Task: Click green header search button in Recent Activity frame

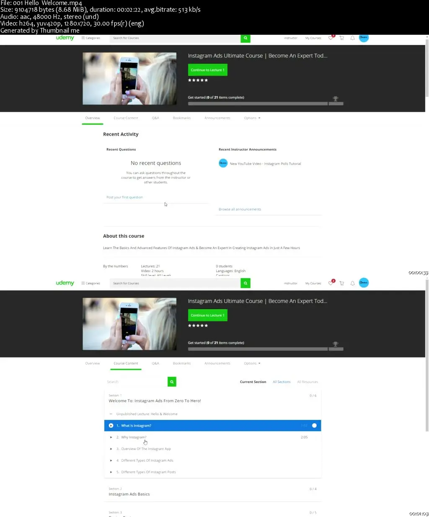Action: (x=246, y=38)
